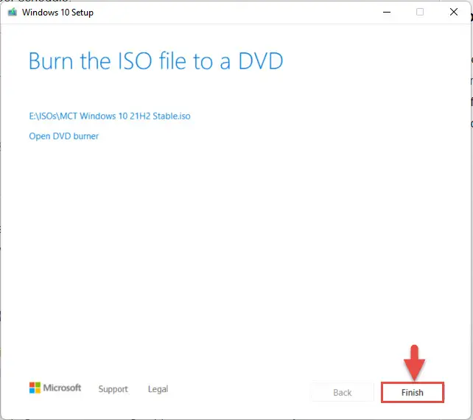Click the red arrow annotation above Finish

(x=414, y=363)
